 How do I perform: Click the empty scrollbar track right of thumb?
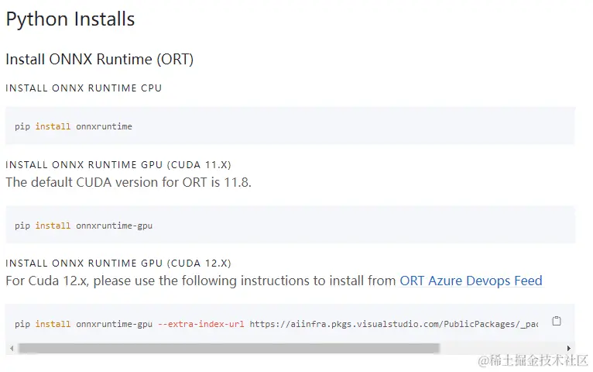tap(502, 349)
